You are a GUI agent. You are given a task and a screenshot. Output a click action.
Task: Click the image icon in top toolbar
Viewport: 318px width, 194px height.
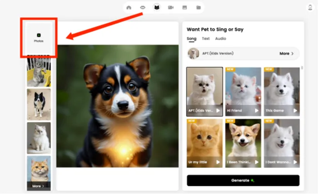184,7
